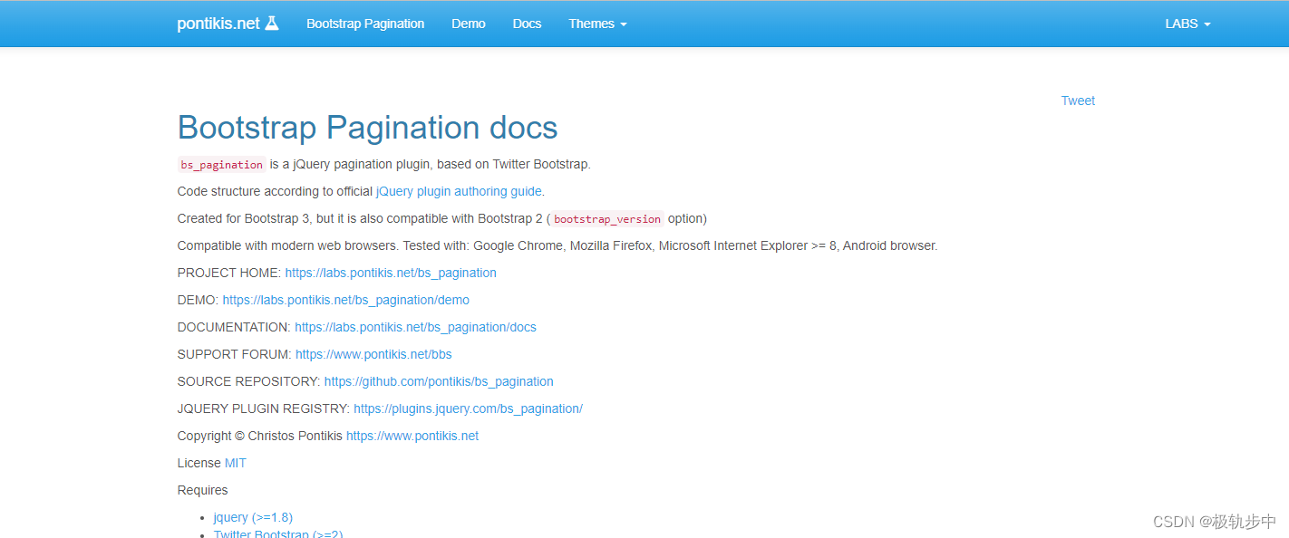This screenshot has width=1289, height=538.
Task: Click the bs_pagination code label
Action: tap(221, 165)
